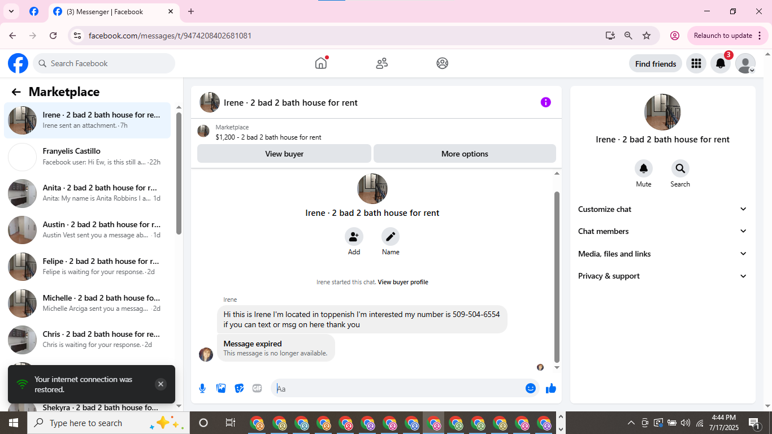
Task: Click the chat messages scrollbar
Action: [x=557, y=277]
